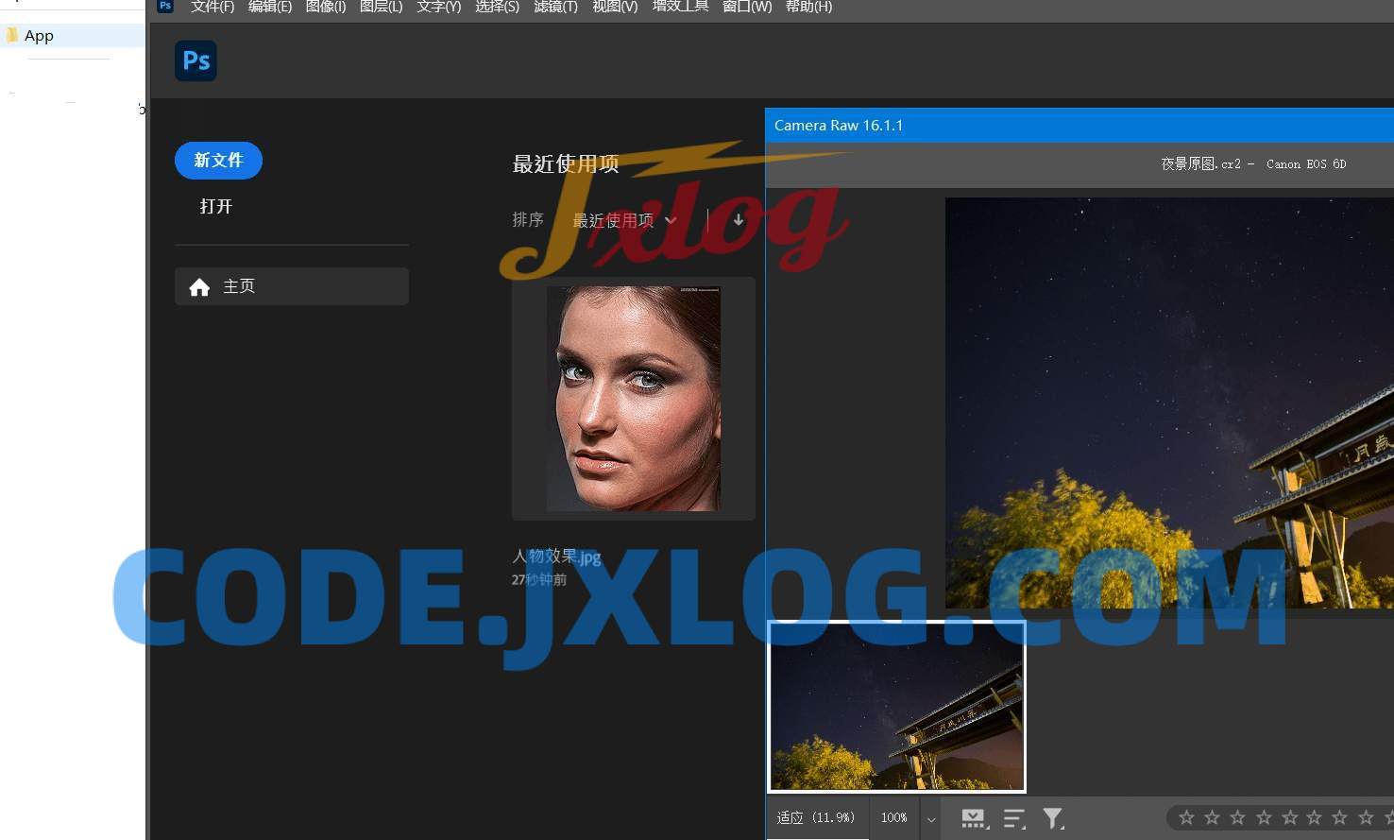The width and height of the screenshot is (1394, 840).
Task: Click the 打开 button
Action: pyautogui.click(x=216, y=206)
